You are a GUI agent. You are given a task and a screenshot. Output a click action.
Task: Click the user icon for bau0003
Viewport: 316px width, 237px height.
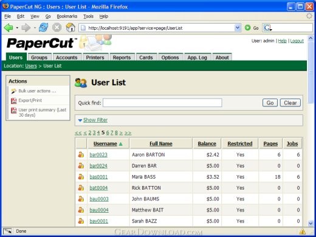pyautogui.click(x=81, y=199)
